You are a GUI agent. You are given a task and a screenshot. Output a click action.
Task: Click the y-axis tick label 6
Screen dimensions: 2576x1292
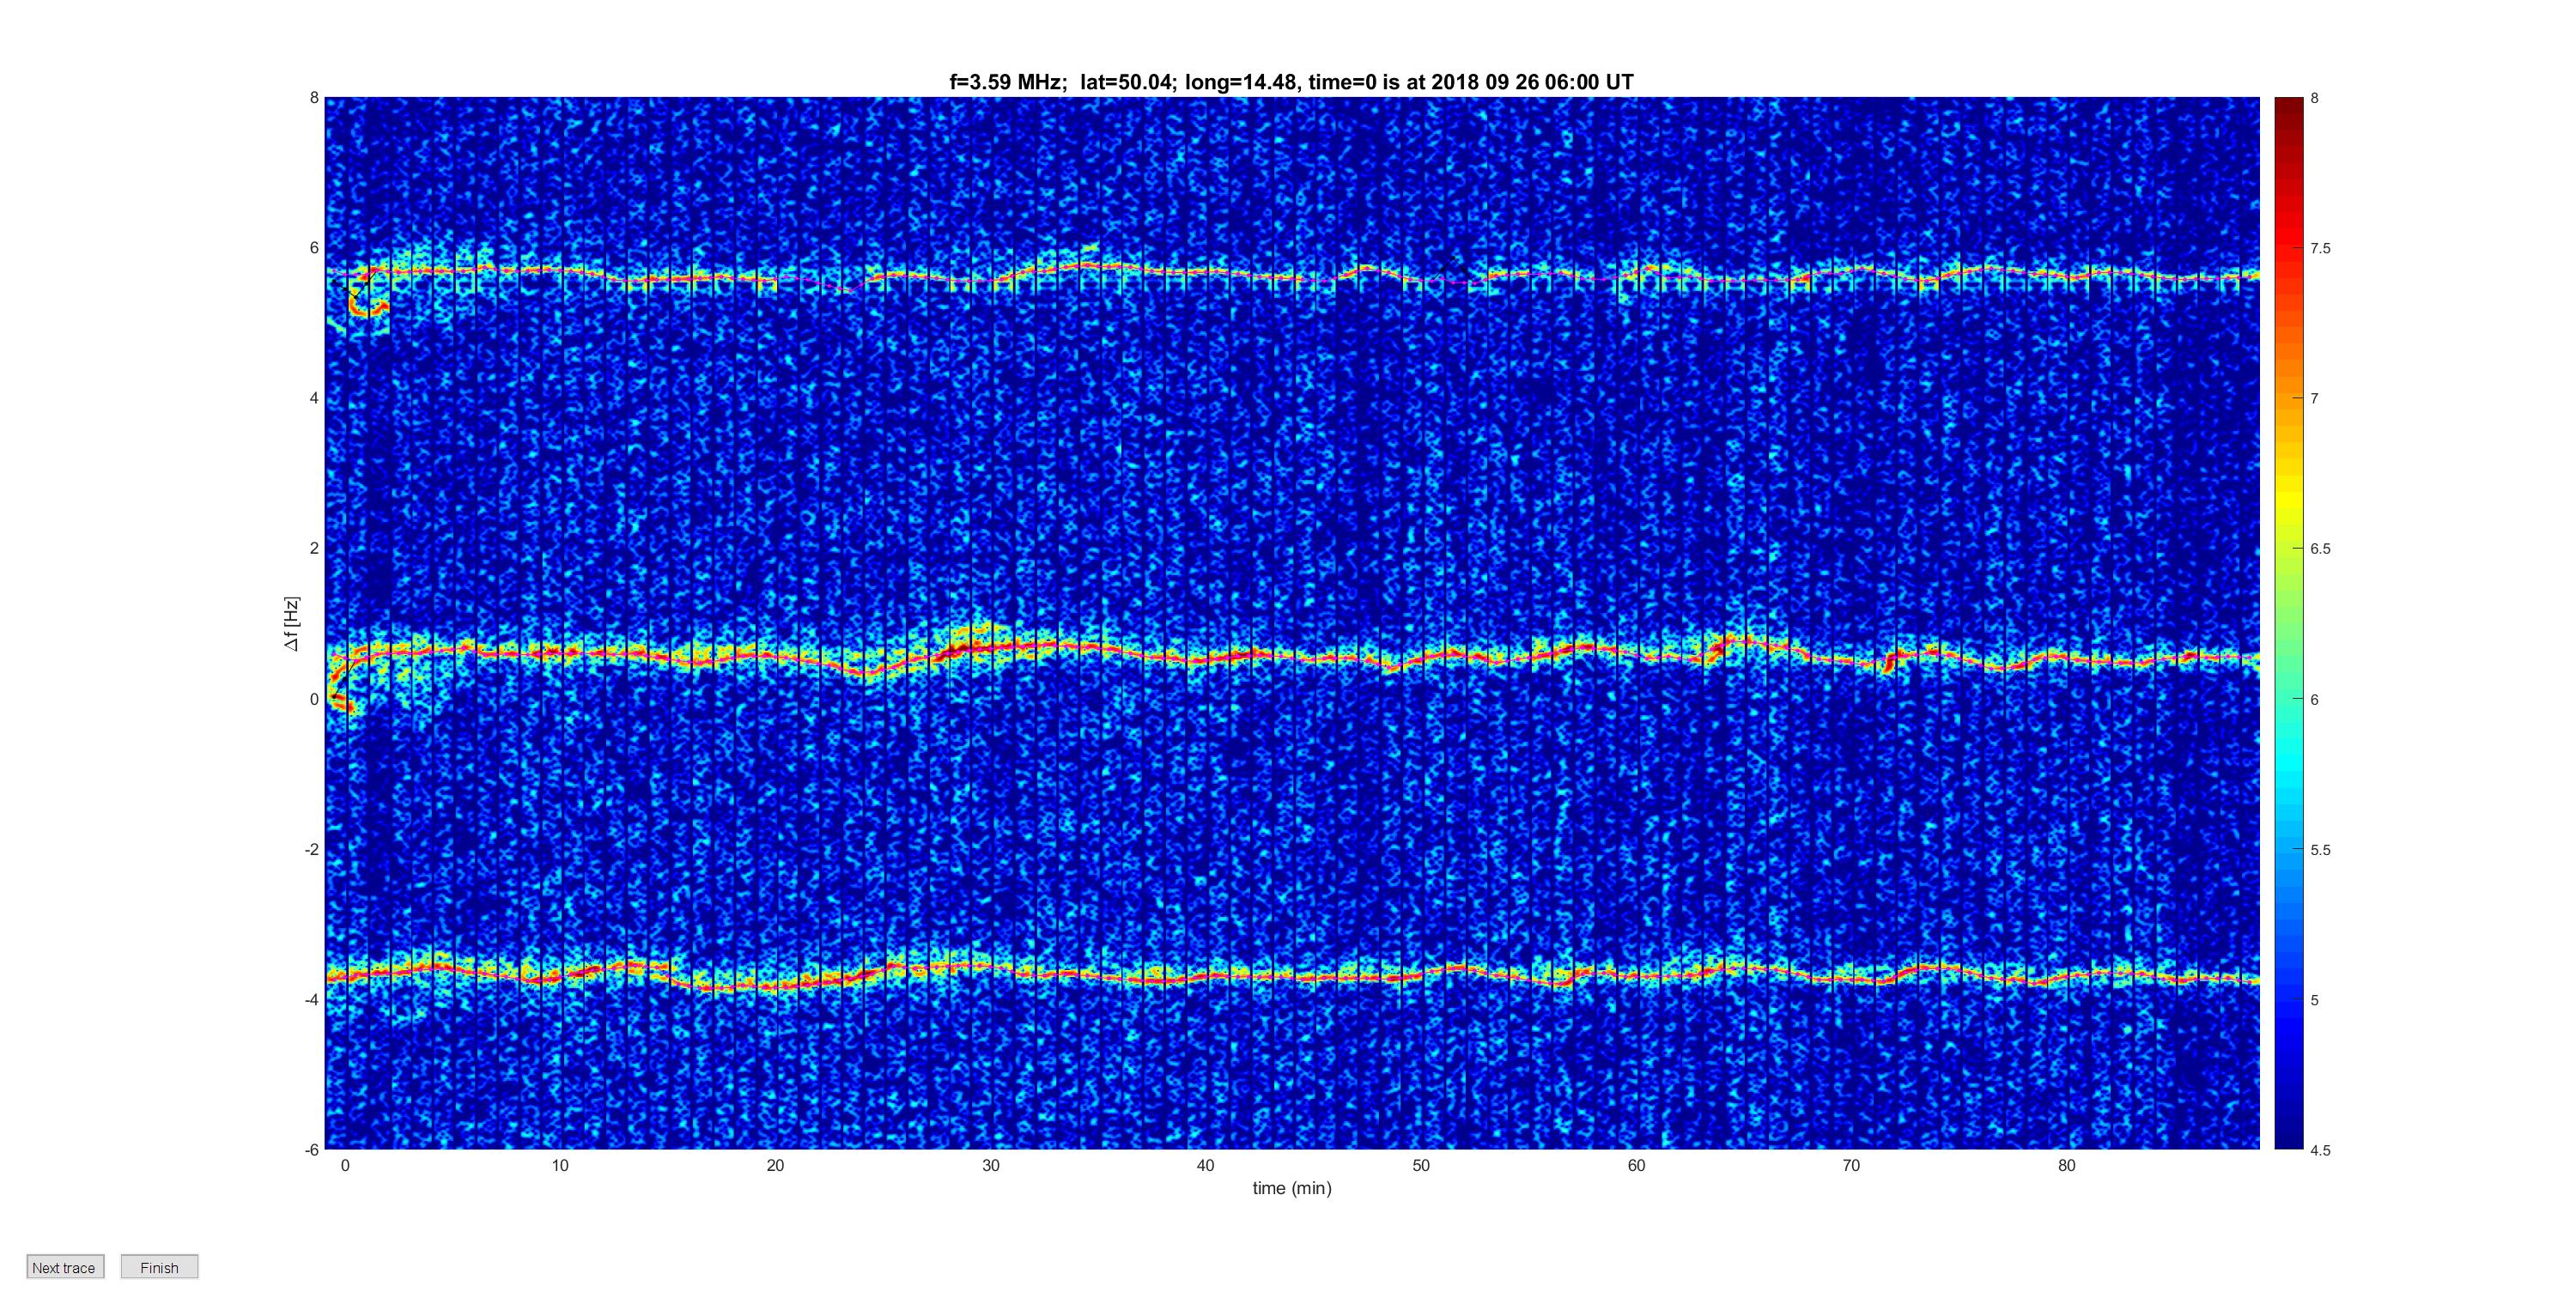[x=314, y=248]
